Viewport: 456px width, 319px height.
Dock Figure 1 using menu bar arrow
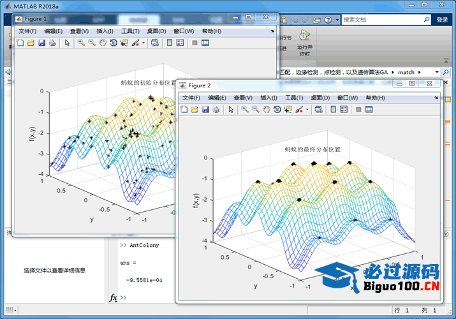coord(272,31)
